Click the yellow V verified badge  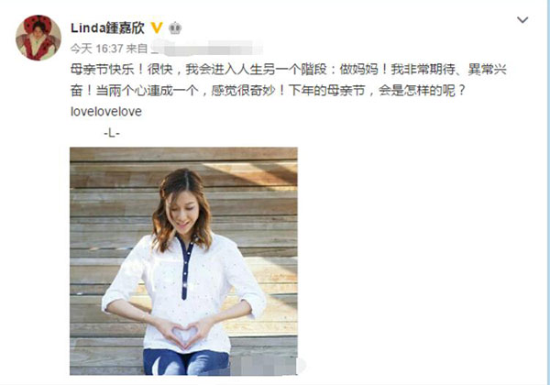tap(157, 27)
